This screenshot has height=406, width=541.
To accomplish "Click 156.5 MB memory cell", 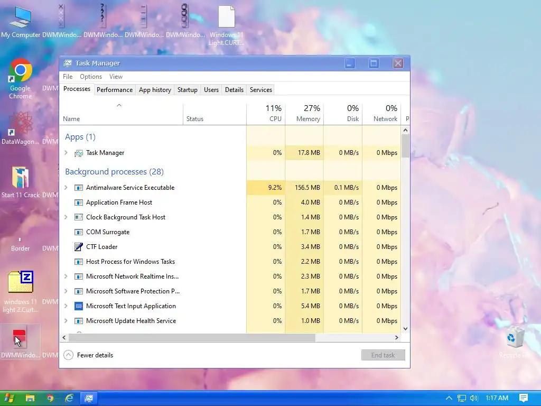I will [304, 188].
